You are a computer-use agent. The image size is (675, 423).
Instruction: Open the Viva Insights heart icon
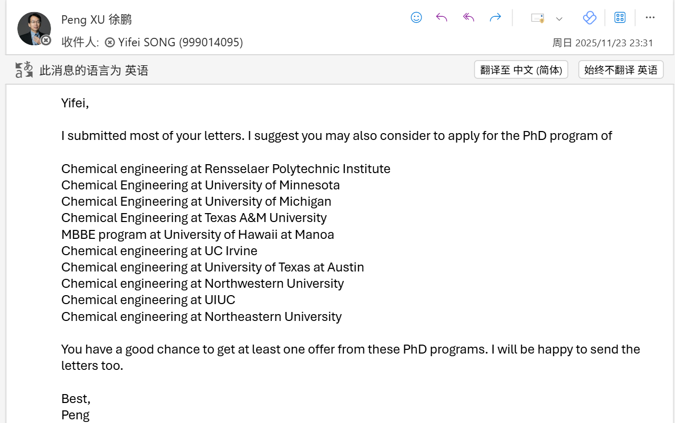coord(589,18)
